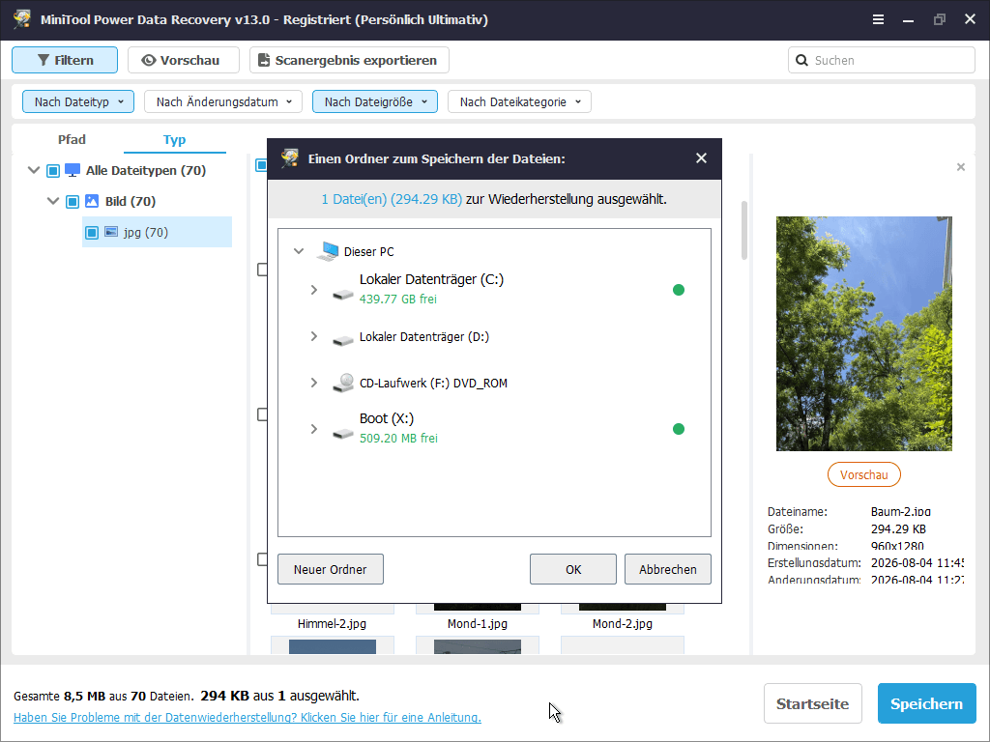Toggle the jpg (70) checkbox

pyautogui.click(x=92, y=232)
